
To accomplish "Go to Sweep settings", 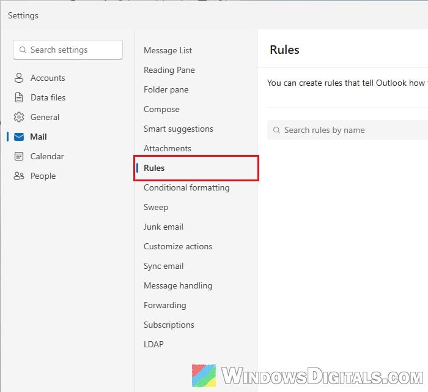I will pyautogui.click(x=156, y=207).
